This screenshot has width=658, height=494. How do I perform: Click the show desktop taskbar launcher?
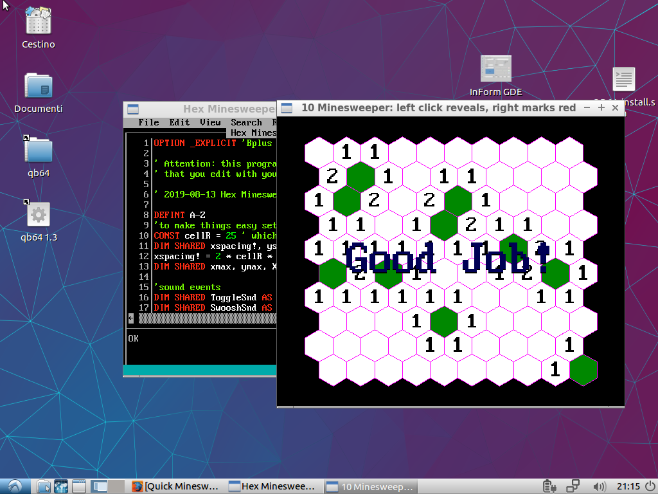tap(78, 486)
